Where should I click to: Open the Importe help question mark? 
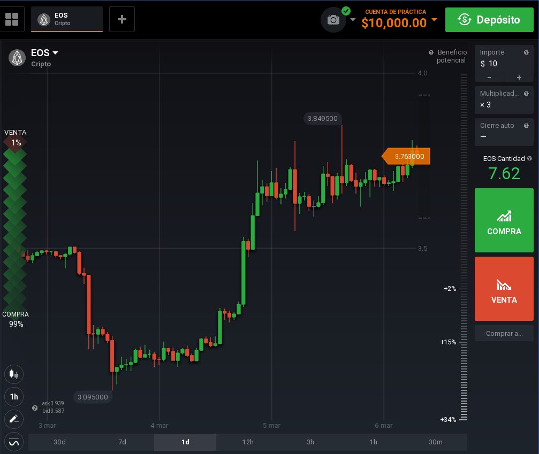(x=526, y=52)
